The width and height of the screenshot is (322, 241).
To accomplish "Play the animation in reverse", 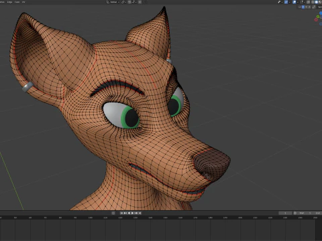I will click(x=129, y=213).
